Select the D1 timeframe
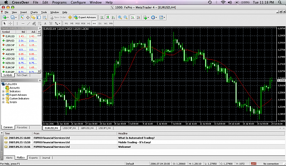This screenshot has height=166, width=286. [x=100, y=23]
